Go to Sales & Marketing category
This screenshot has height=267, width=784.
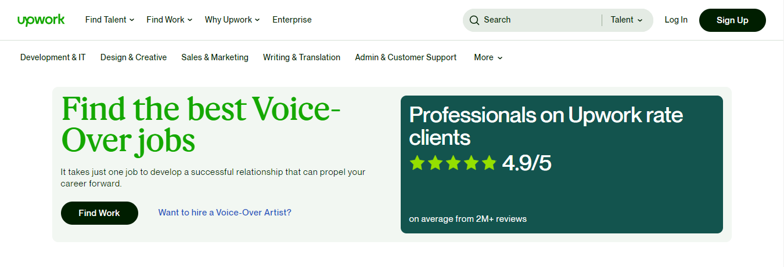click(215, 57)
